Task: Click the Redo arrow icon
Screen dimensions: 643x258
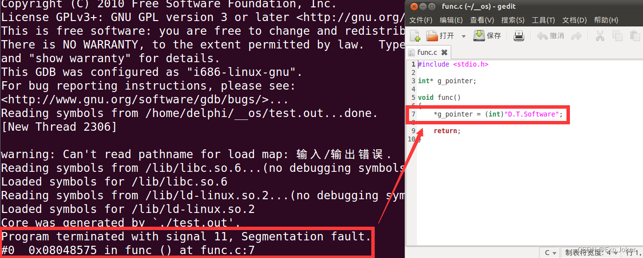Action: click(x=576, y=36)
